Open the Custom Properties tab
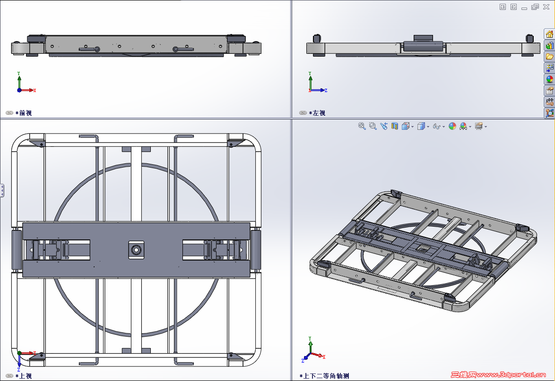Screen dimensions: 555x381 549,91
